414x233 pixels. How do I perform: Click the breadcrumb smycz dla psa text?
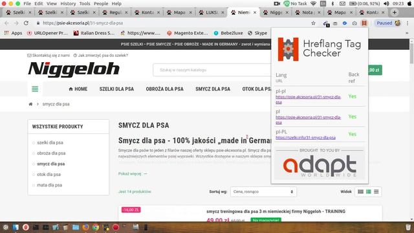56,104
